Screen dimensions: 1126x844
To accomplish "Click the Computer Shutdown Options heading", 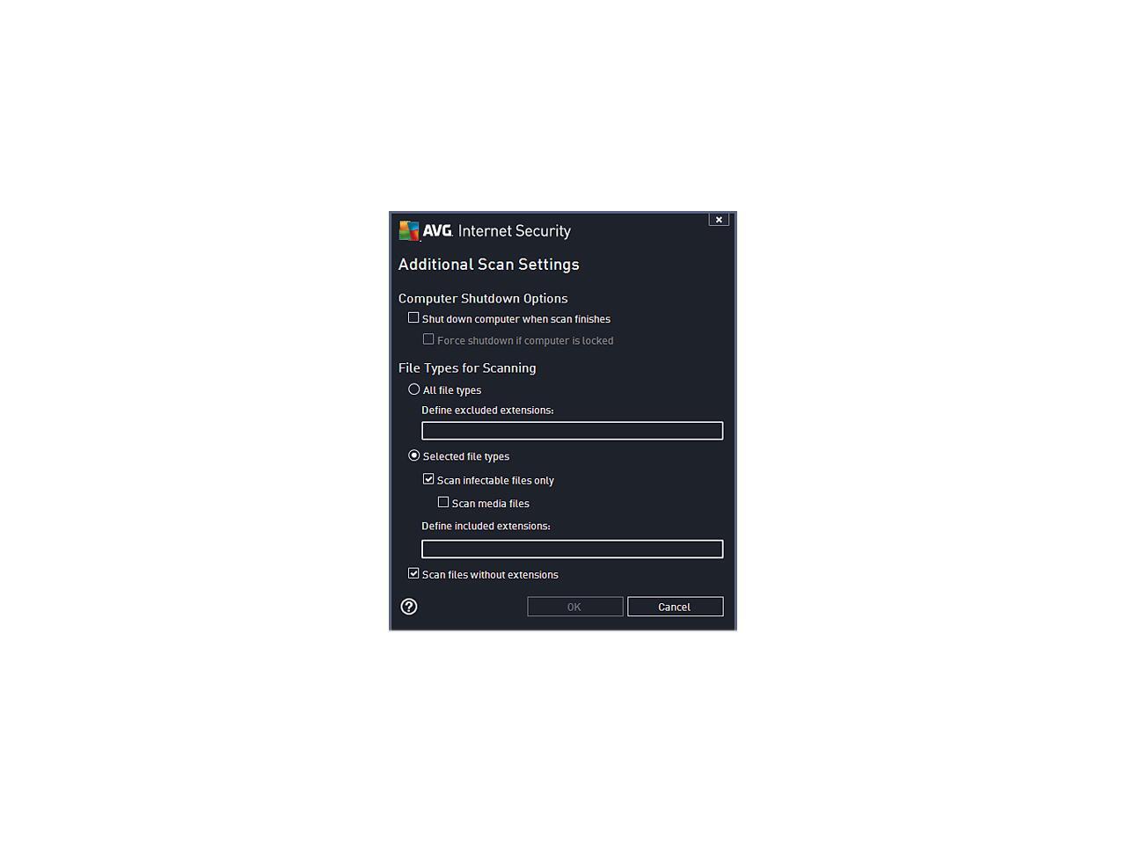I will click(483, 298).
